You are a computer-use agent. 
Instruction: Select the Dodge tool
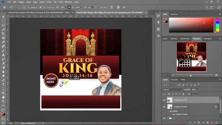click(3, 76)
